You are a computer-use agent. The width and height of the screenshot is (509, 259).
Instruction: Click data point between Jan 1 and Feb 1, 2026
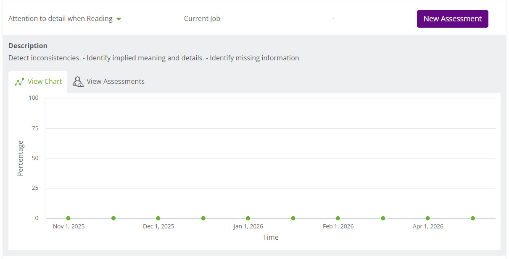[x=293, y=218]
